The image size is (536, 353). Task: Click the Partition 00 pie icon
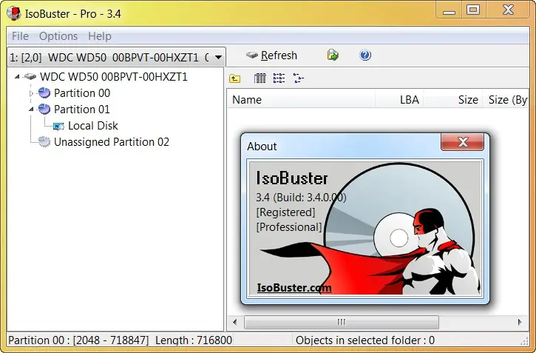tap(44, 93)
